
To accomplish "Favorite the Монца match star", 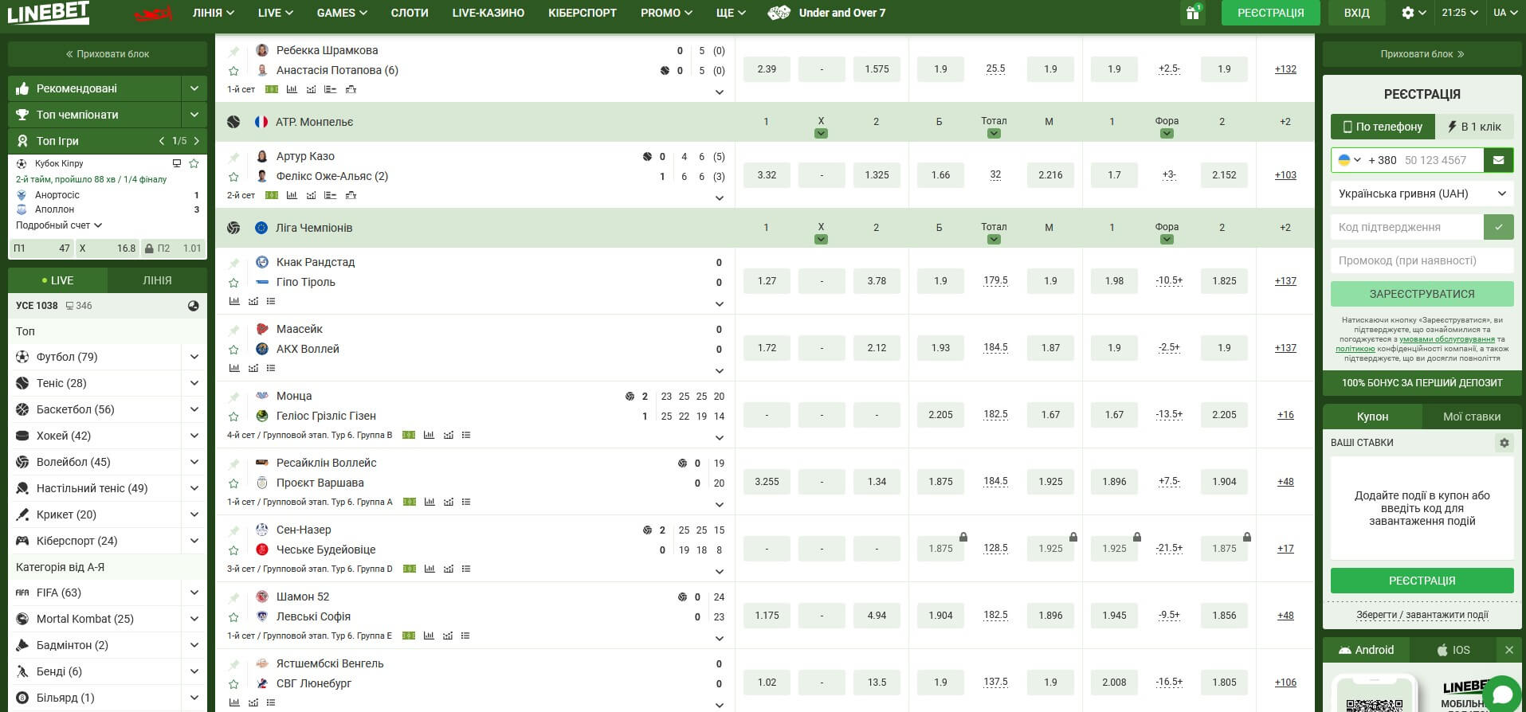I will pyautogui.click(x=233, y=417).
